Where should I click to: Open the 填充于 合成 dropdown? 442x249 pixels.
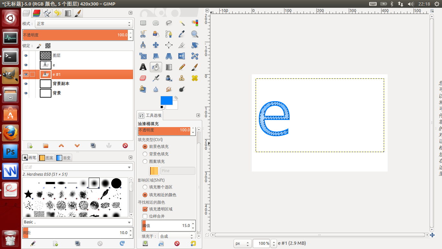177,236
